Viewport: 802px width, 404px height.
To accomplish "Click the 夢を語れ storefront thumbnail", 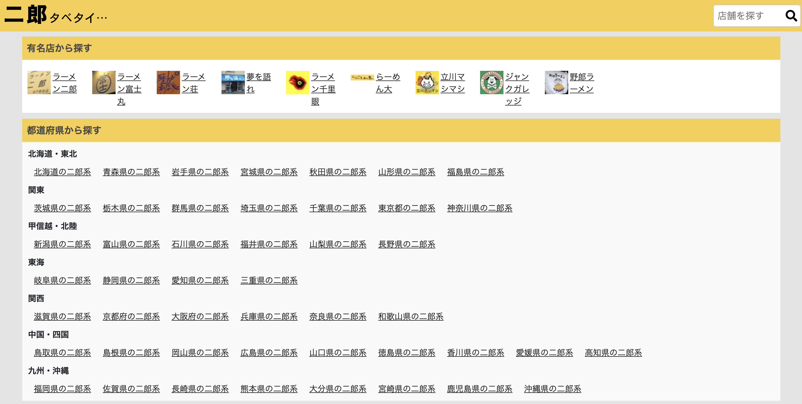I will [233, 82].
